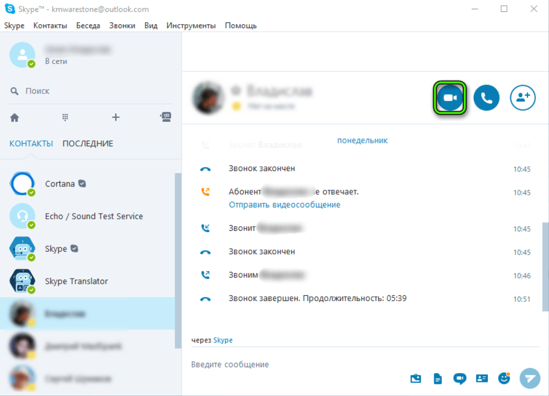This screenshot has height=396, width=549.
Task: Click the понедельник date label
Action: 363,140
